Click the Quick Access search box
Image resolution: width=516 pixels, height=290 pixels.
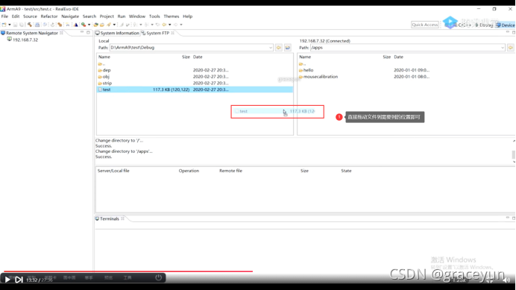[425, 25]
